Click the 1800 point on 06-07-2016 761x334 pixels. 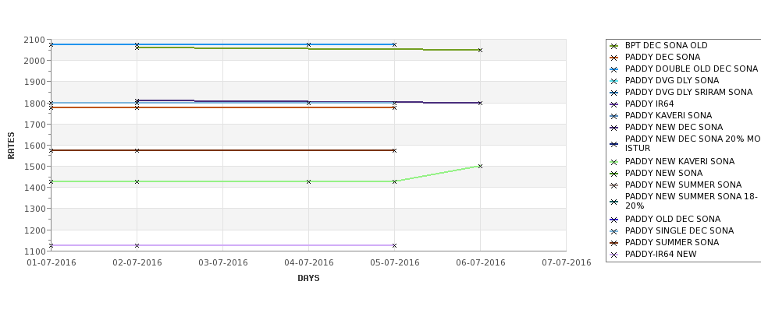(481, 103)
